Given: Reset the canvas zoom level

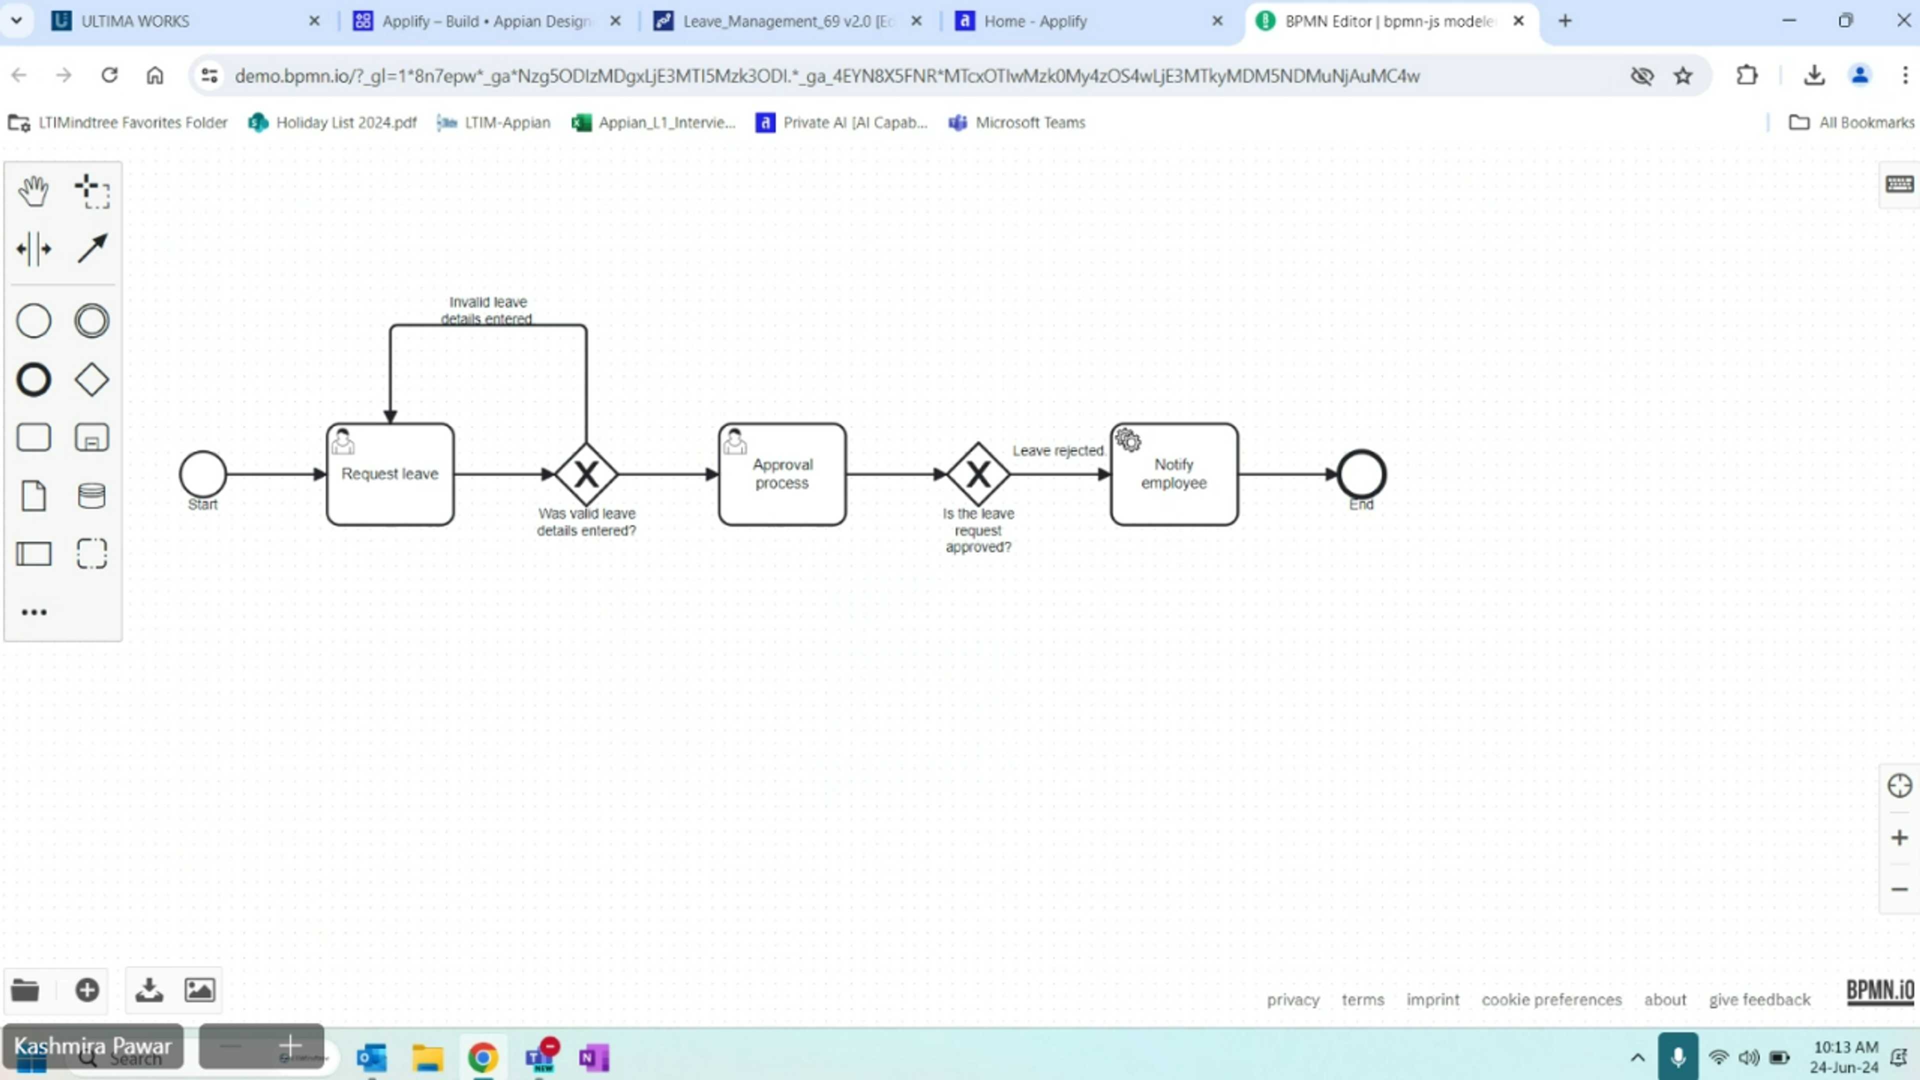Looking at the screenshot, I should pos(1899,785).
